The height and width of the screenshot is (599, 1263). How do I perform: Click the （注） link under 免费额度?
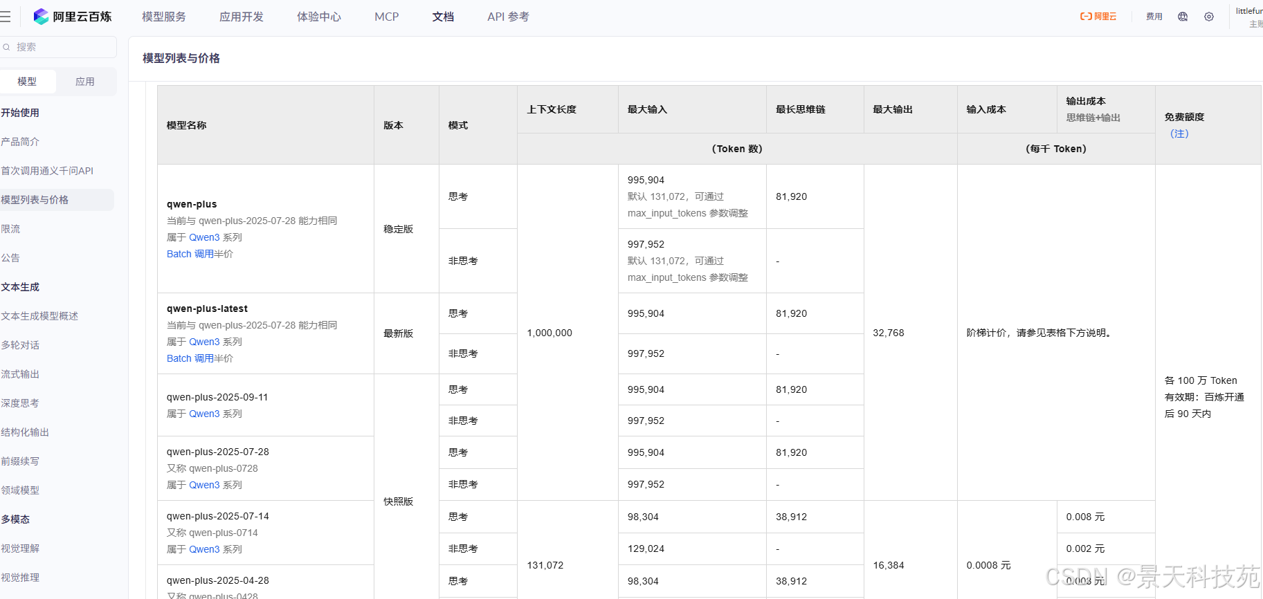coord(1179,133)
